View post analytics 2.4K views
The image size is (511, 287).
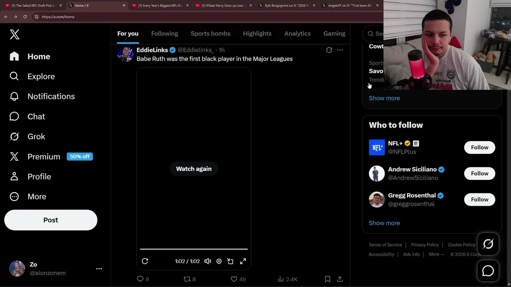click(287, 279)
